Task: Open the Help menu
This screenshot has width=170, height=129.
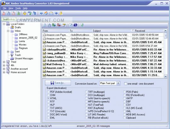Action: pos(25,8)
